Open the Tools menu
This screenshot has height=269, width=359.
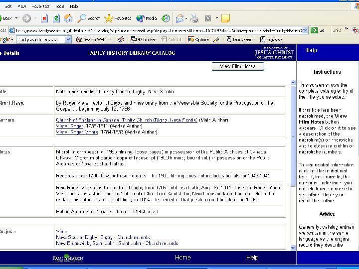pyautogui.click(x=59, y=6)
